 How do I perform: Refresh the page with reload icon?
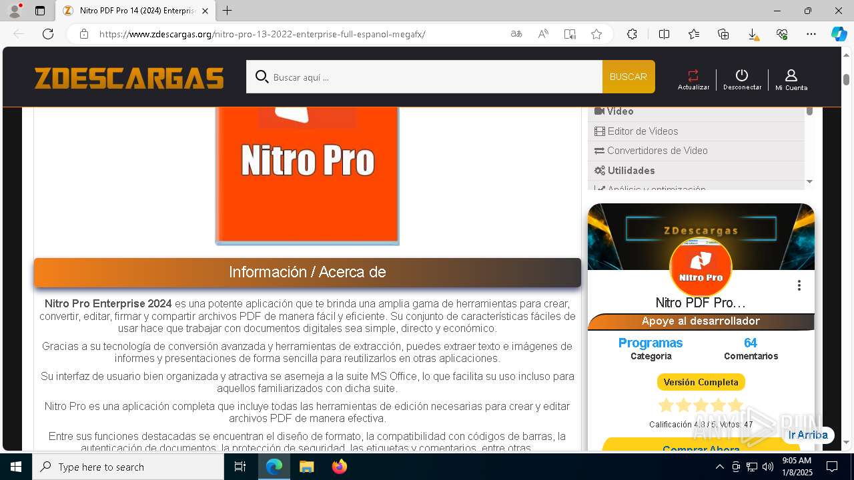pos(48,34)
